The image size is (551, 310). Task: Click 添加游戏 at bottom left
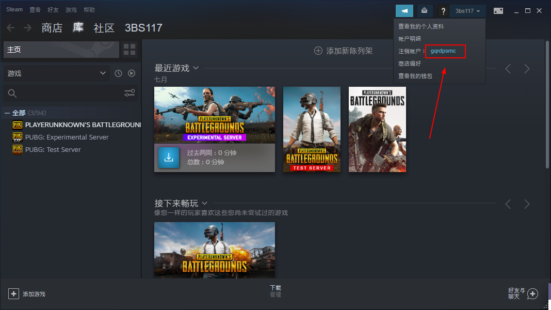[34, 294]
